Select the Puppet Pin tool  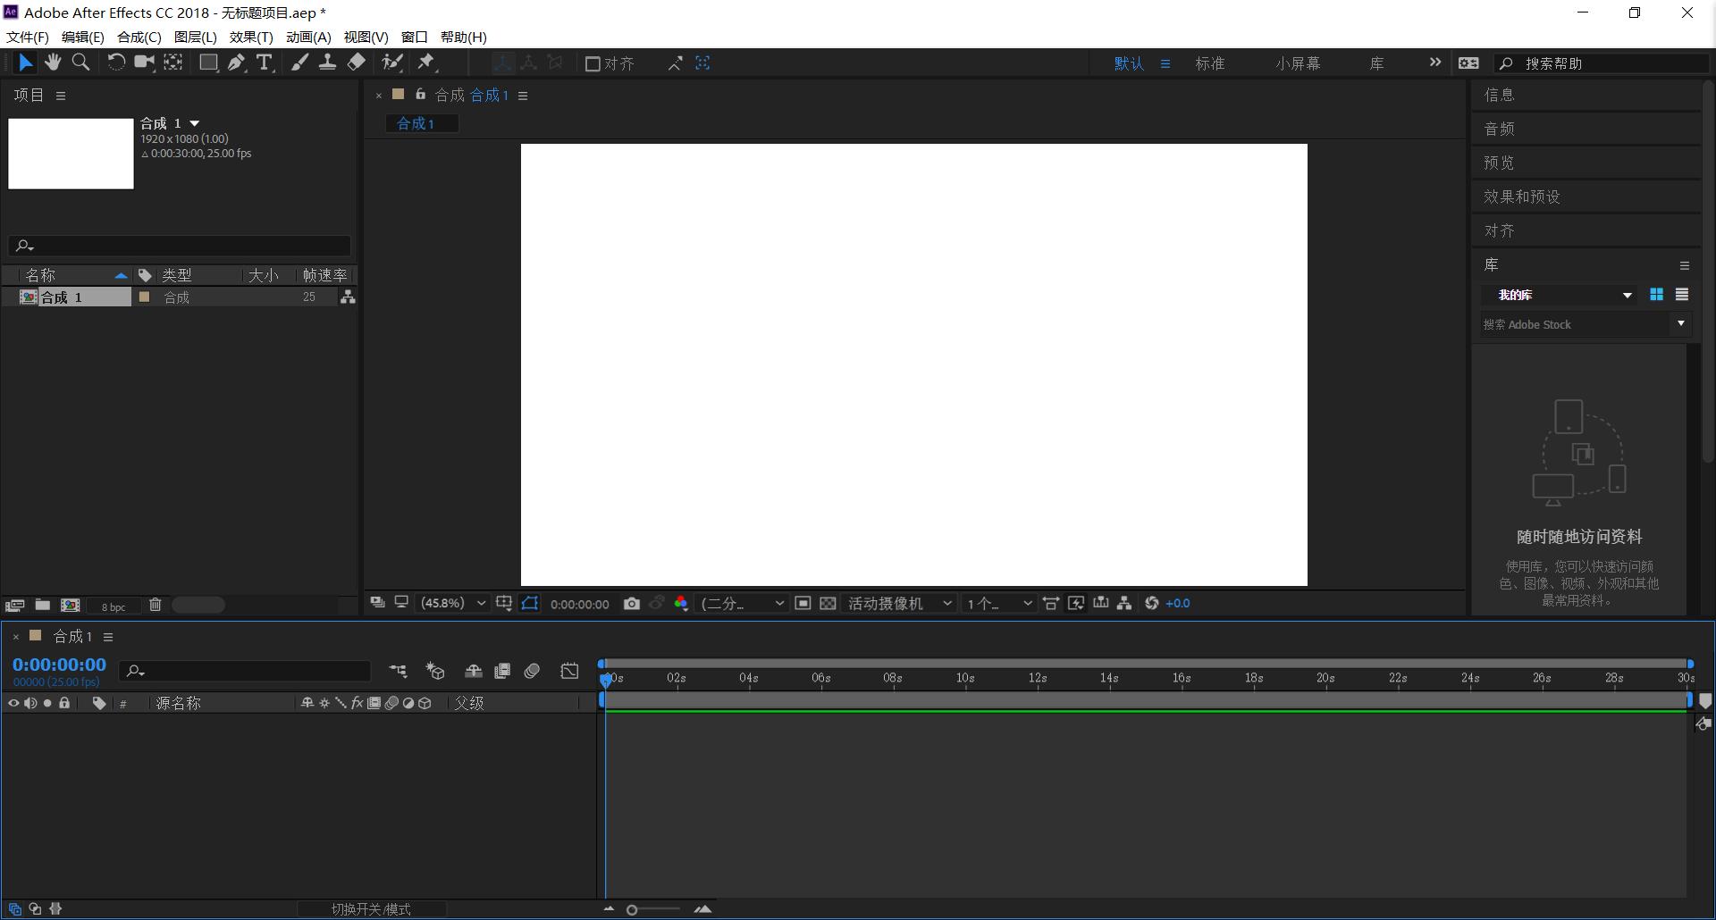point(426,63)
